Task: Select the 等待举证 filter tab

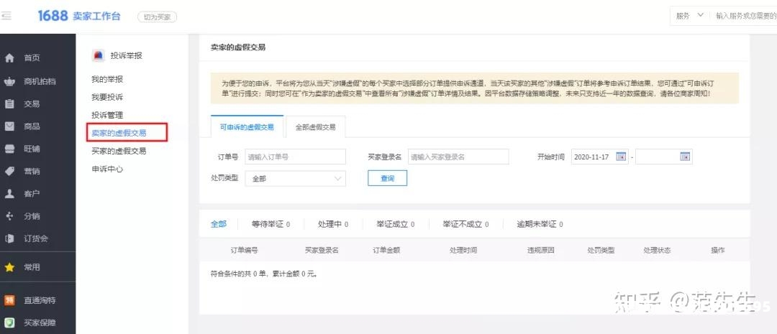Action: click(x=270, y=224)
